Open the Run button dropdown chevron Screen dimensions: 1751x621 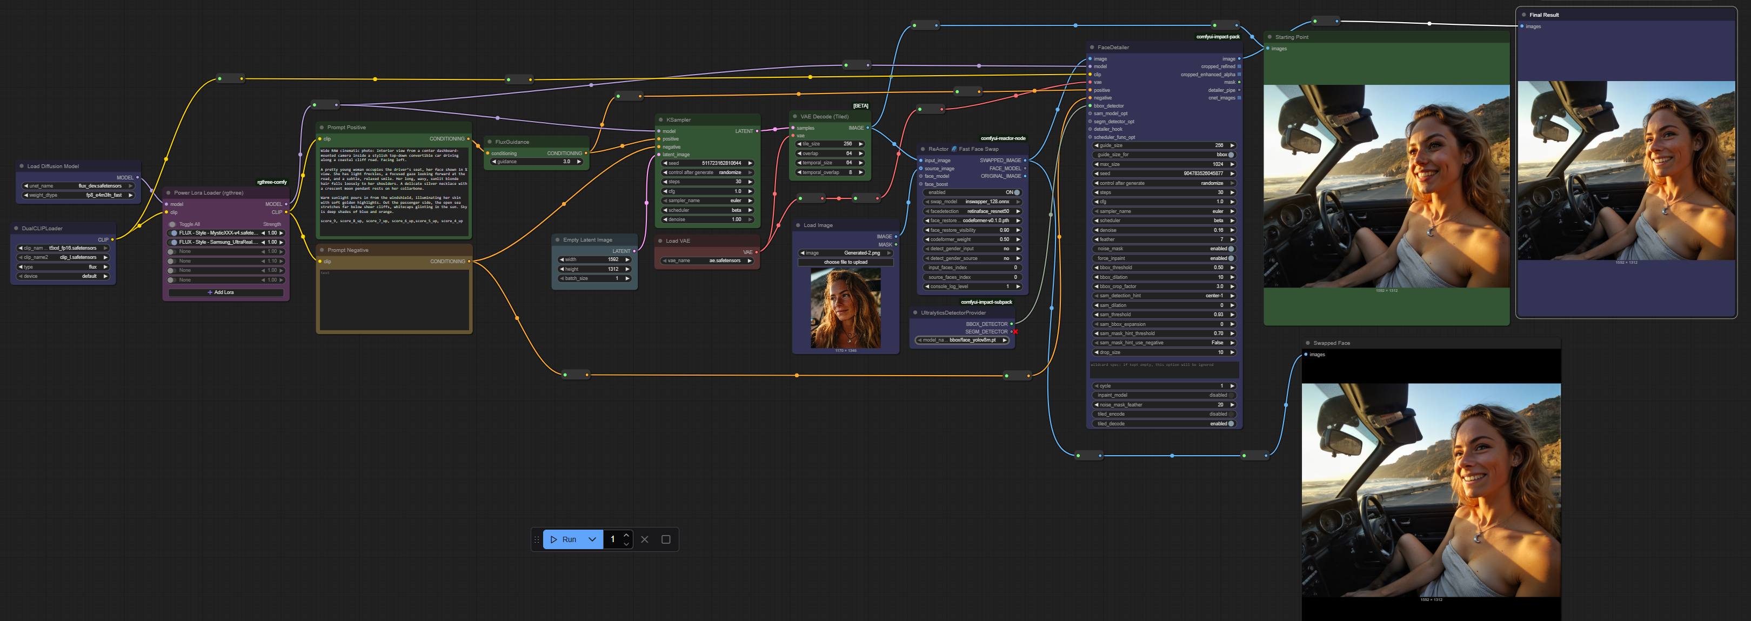[592, 539]
